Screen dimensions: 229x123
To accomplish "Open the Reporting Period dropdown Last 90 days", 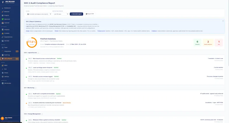I will (x=61, y=14).
